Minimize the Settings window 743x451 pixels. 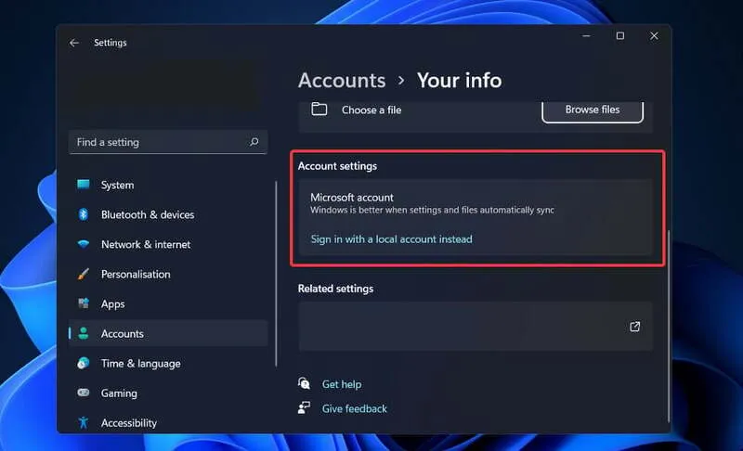(x=586, y=36)
